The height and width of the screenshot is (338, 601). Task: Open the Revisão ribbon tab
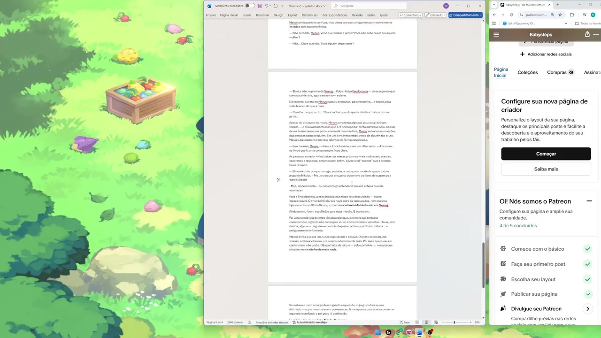tap(357, 15)
